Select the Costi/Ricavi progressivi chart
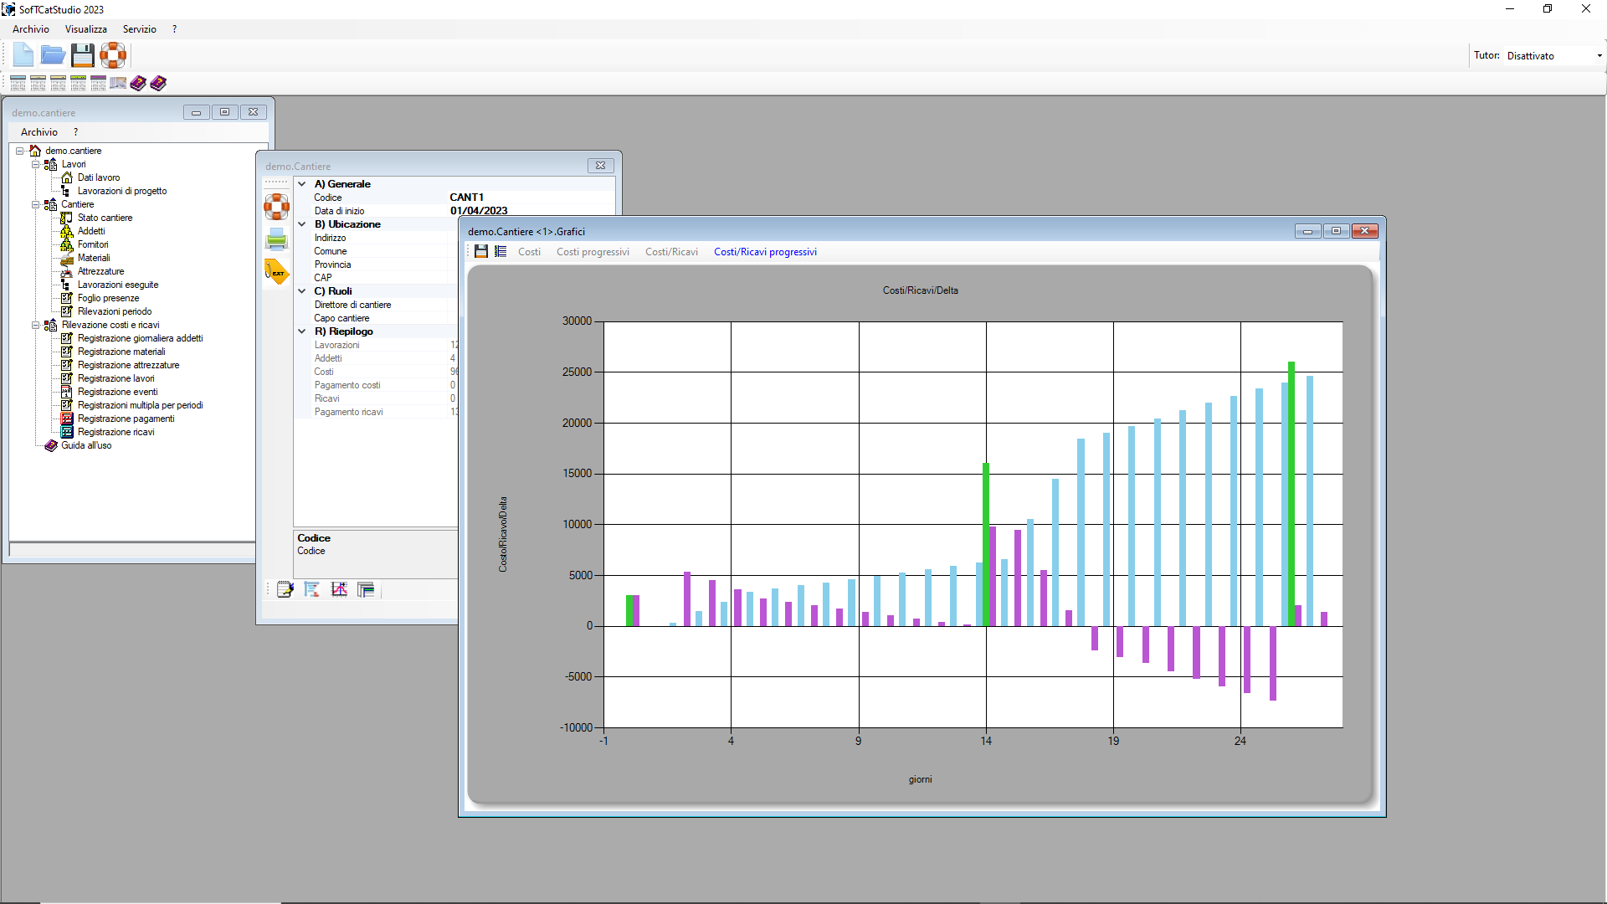 (x=765, y=252)
